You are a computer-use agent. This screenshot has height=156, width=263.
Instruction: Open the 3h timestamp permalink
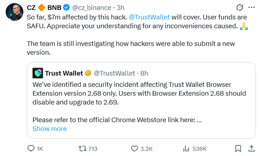pyautogui.click(x=120, y=8)
